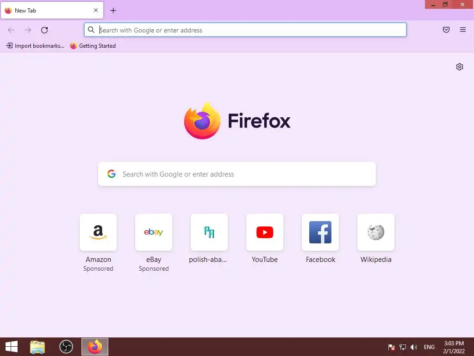Focus the page Google search box
474x356 pixels.
click(237, 174)
